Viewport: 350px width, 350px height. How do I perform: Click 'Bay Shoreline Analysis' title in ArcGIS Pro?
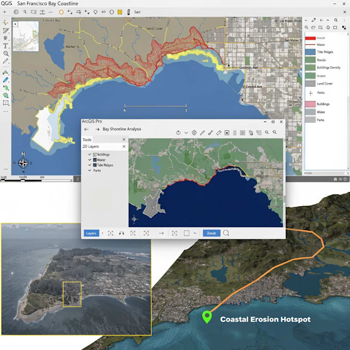tap(122, 129)
